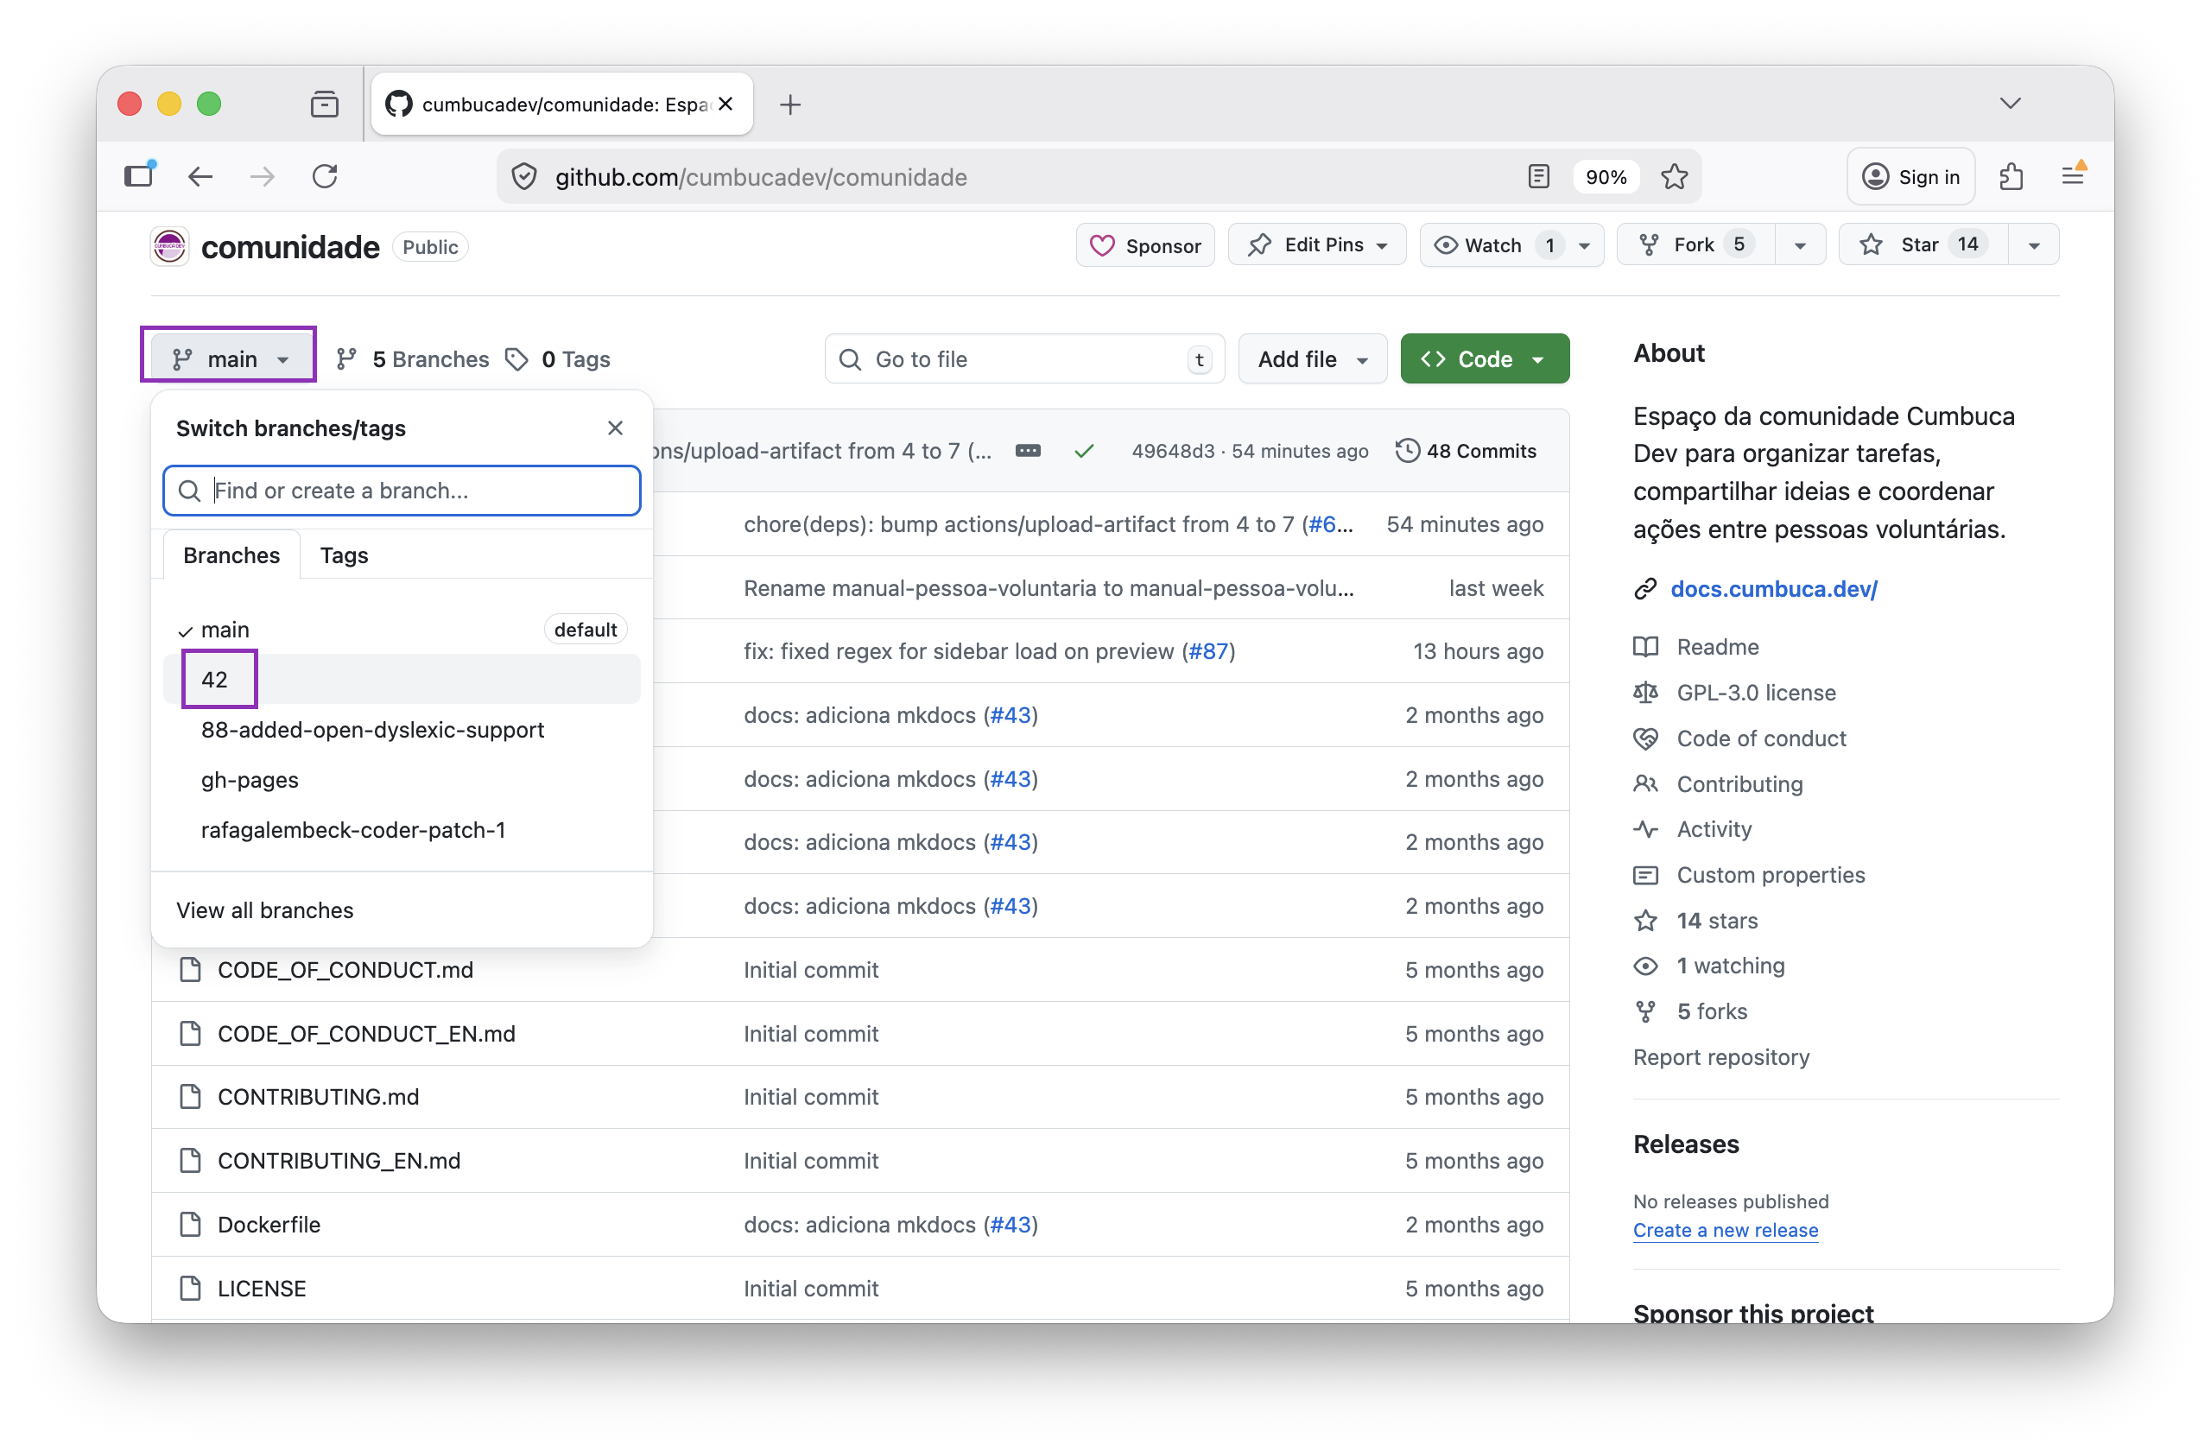Click the 14 stars star icon
This screenshot has height=1451, width=2211.
click(1645, 922)
